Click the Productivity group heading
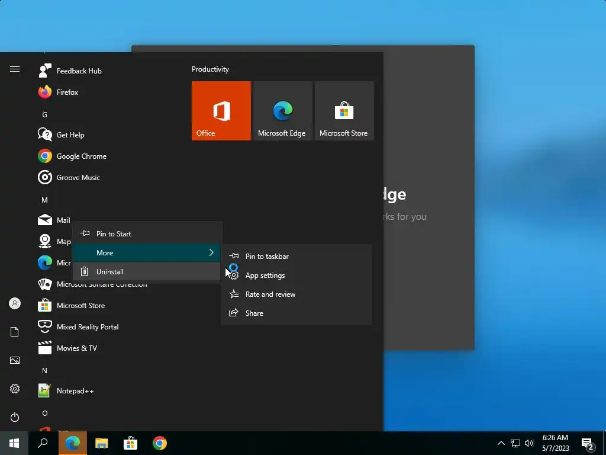Screen dimensions: 606x455 click(x=210, y=69)
